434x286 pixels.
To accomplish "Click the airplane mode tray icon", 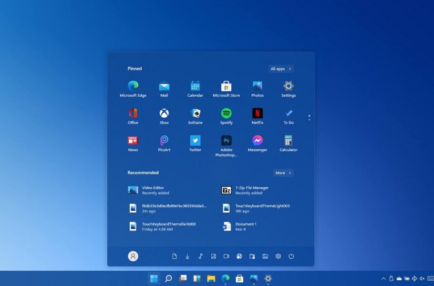I will tap(414, 278).
